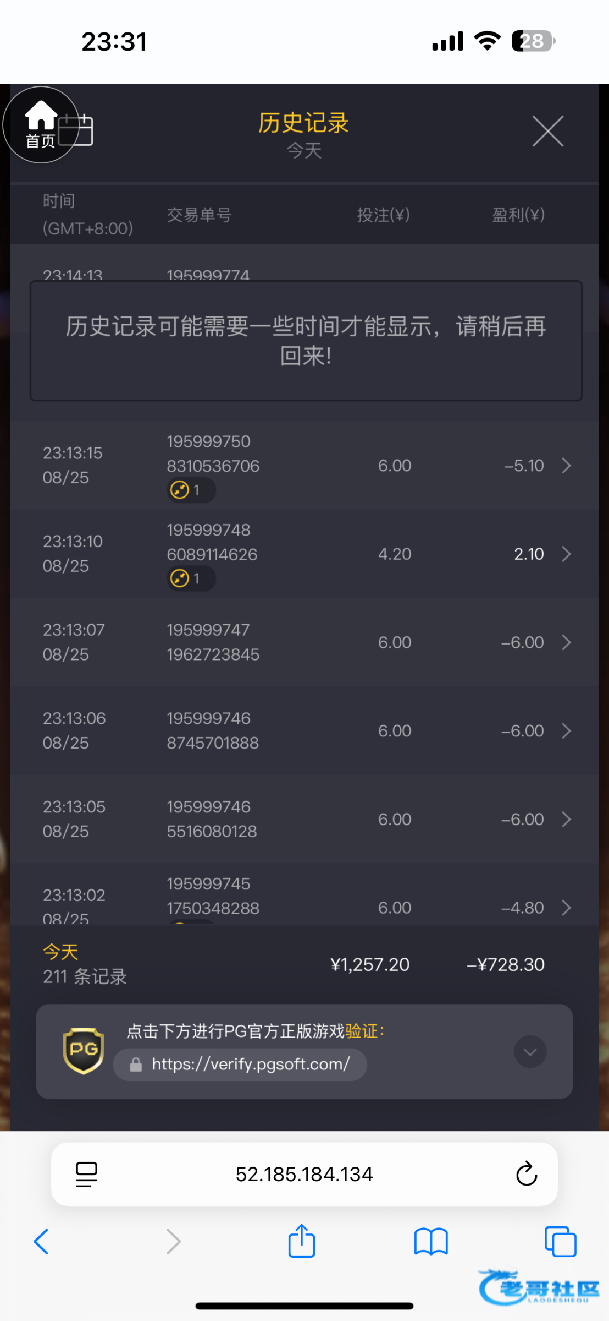This screenshot has width=609, height=1321.
Task: Tap the 今天 summary label
Action: (x=60, y=952)
